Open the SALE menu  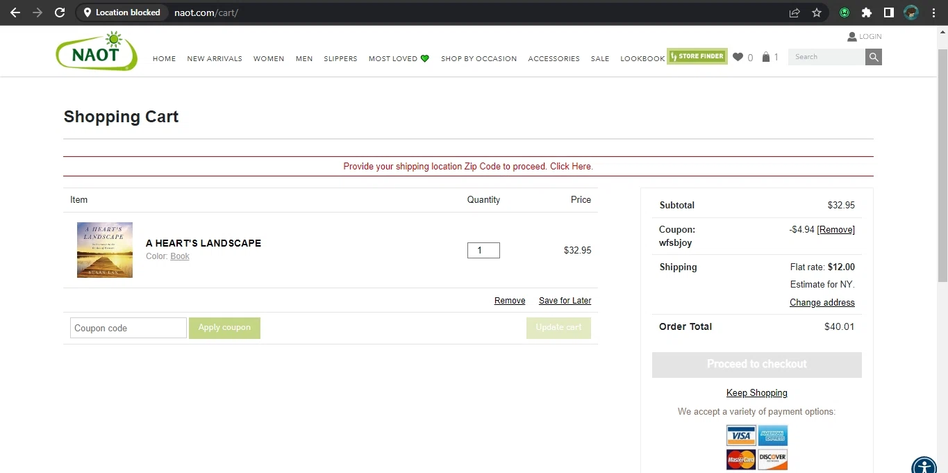[600, 59]
